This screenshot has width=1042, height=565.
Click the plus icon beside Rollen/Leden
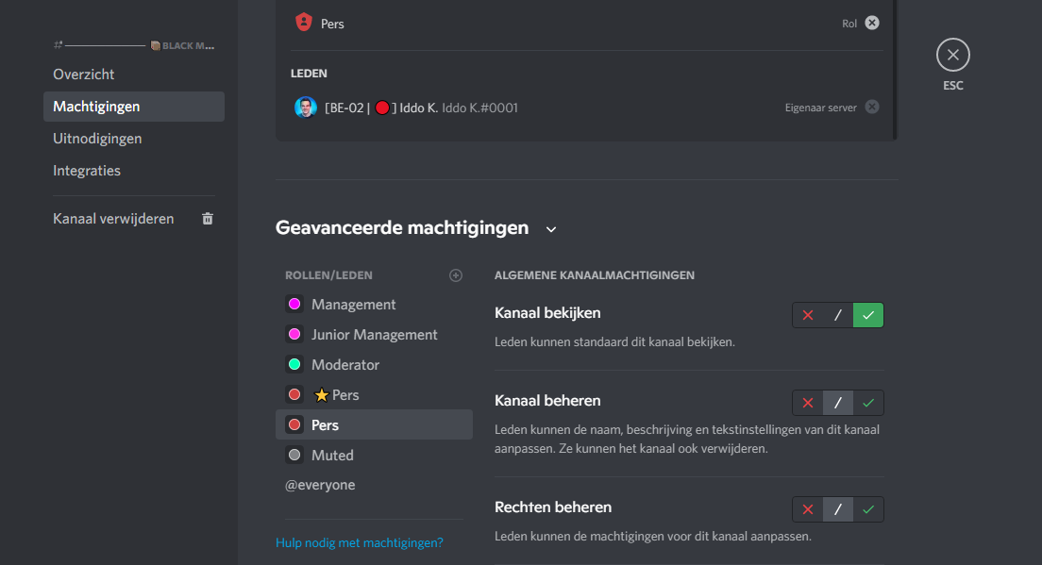(456, 275)
